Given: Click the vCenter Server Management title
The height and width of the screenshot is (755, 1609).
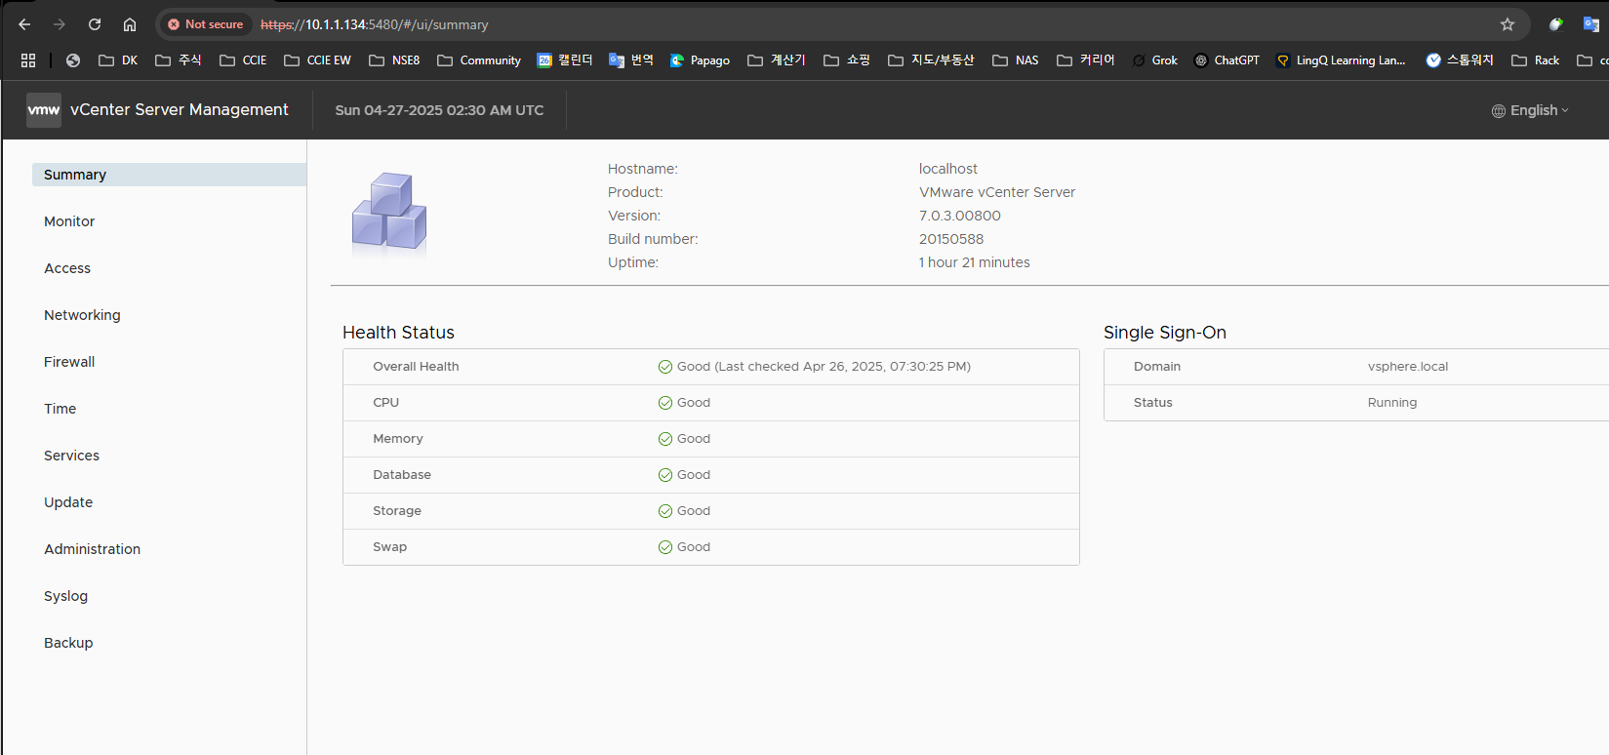Looking at the screenshot, I should [180, 110].
